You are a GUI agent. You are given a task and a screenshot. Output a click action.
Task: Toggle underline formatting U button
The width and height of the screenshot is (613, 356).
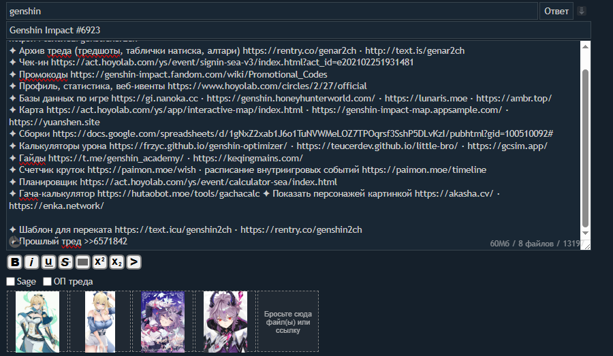(x=48, y=262)
